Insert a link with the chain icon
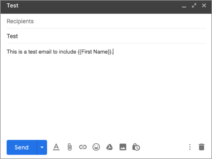 pos(83,147)
